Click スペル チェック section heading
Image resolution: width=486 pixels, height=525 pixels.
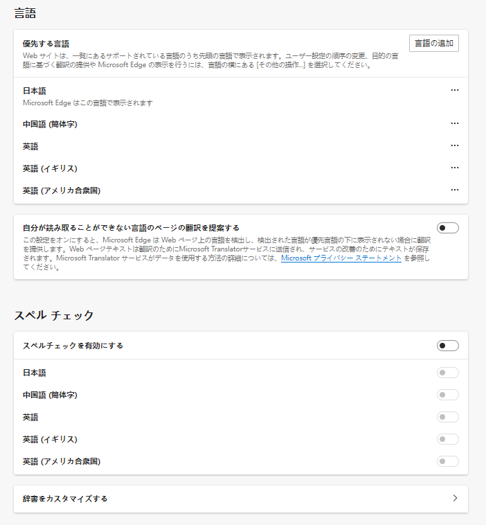(54, 315)
